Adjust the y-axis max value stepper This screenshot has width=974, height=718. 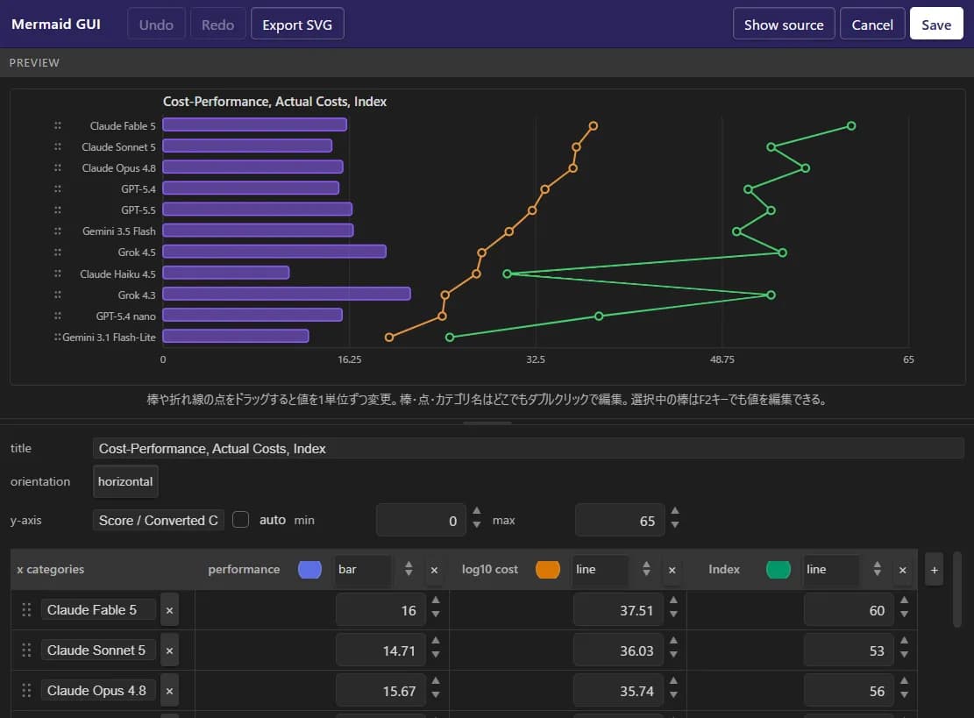point(675,517)
